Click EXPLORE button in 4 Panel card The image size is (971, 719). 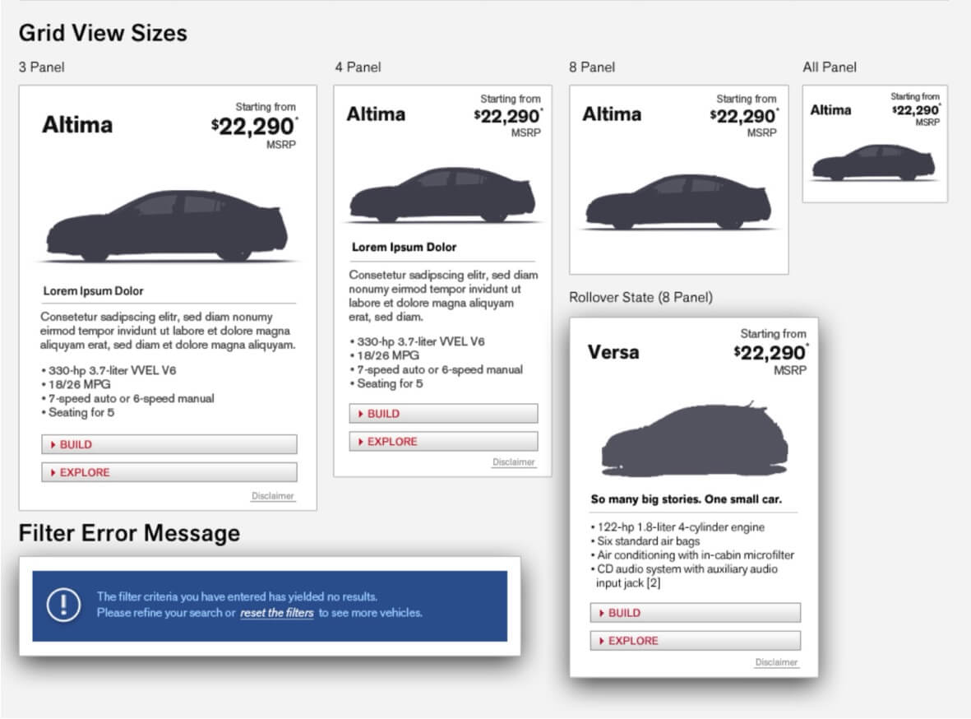(443, 441)
